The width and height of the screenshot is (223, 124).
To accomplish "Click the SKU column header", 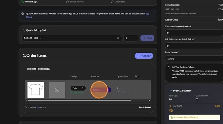I will click(137, 76).
